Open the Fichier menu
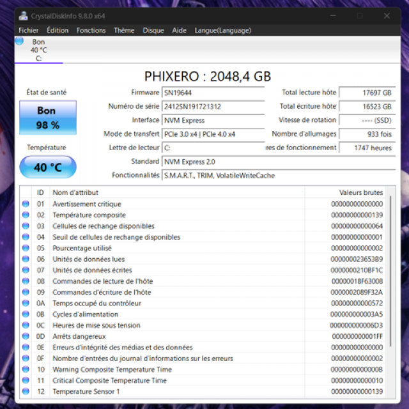 click(x=29, y=30)
